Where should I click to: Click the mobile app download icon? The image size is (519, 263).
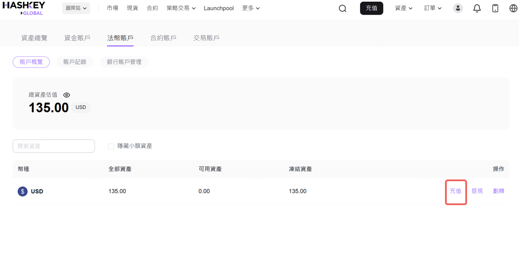pos(495,8)
